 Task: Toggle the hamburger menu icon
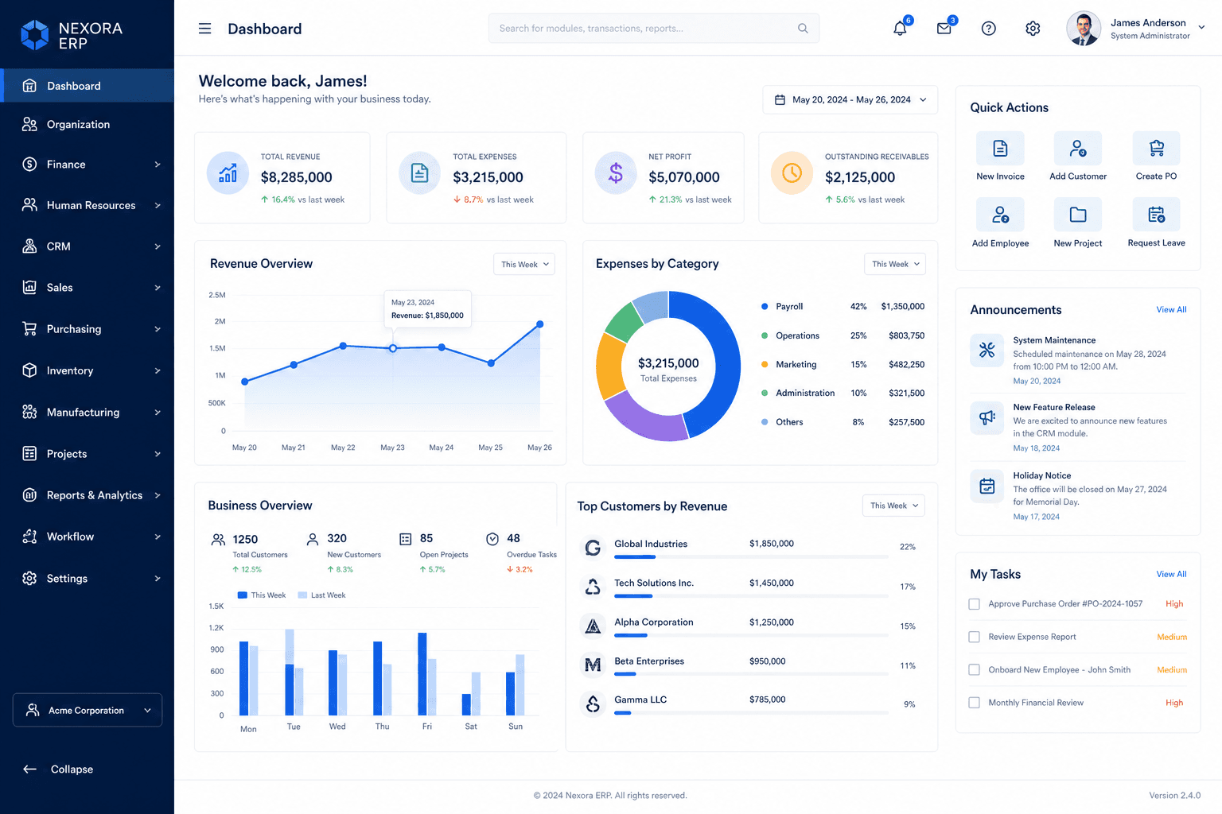point(204,29)
